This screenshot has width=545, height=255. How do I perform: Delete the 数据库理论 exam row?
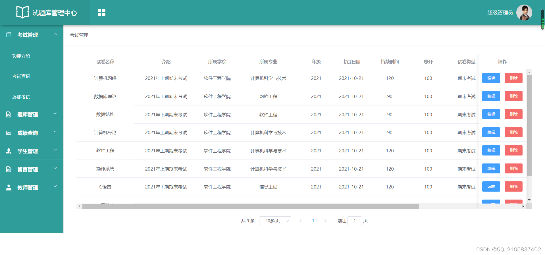coord(513,96)
